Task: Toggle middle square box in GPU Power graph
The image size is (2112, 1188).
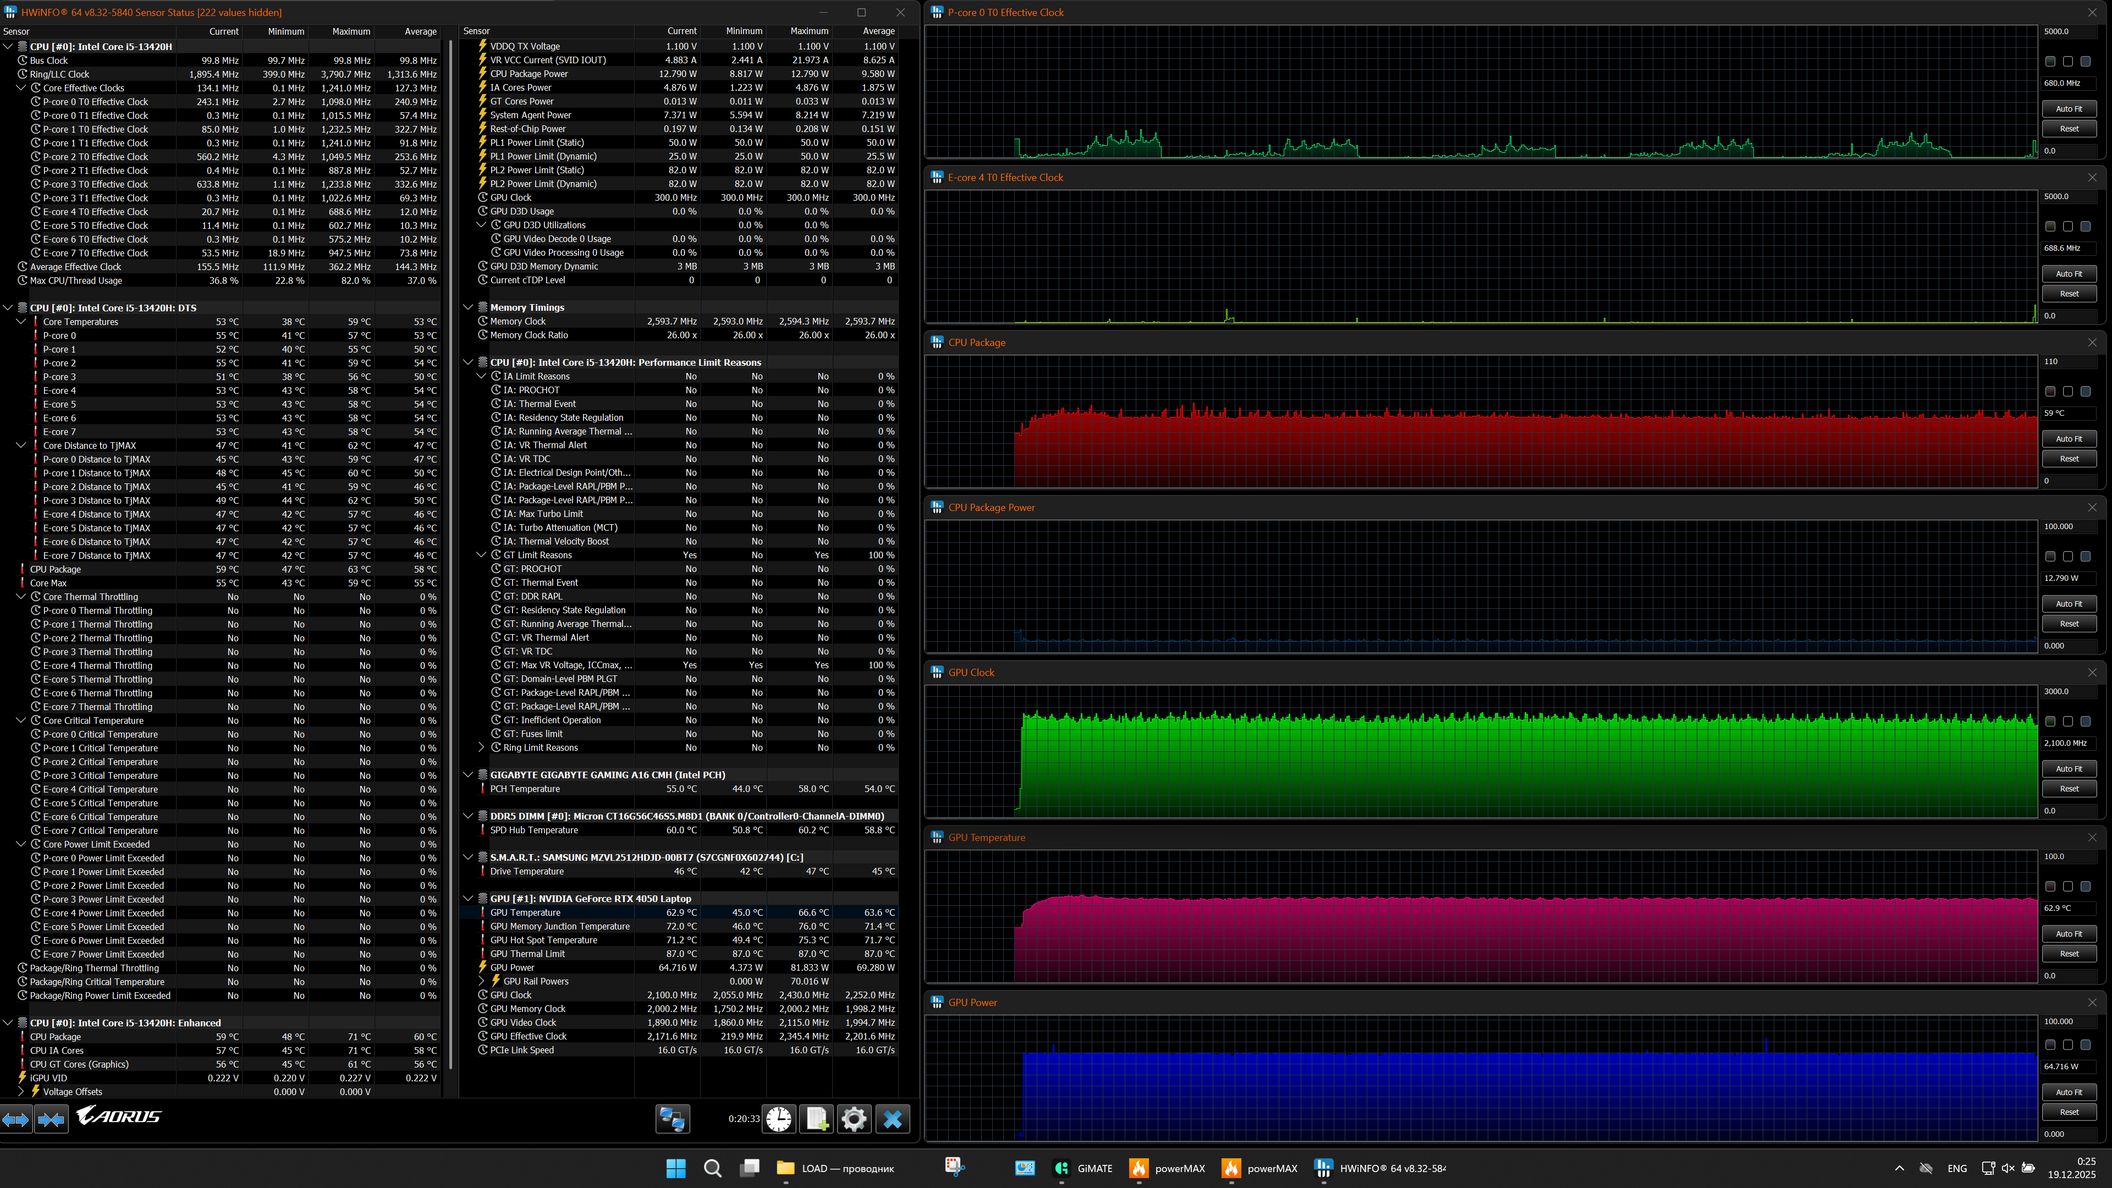Action: 2068,1046
